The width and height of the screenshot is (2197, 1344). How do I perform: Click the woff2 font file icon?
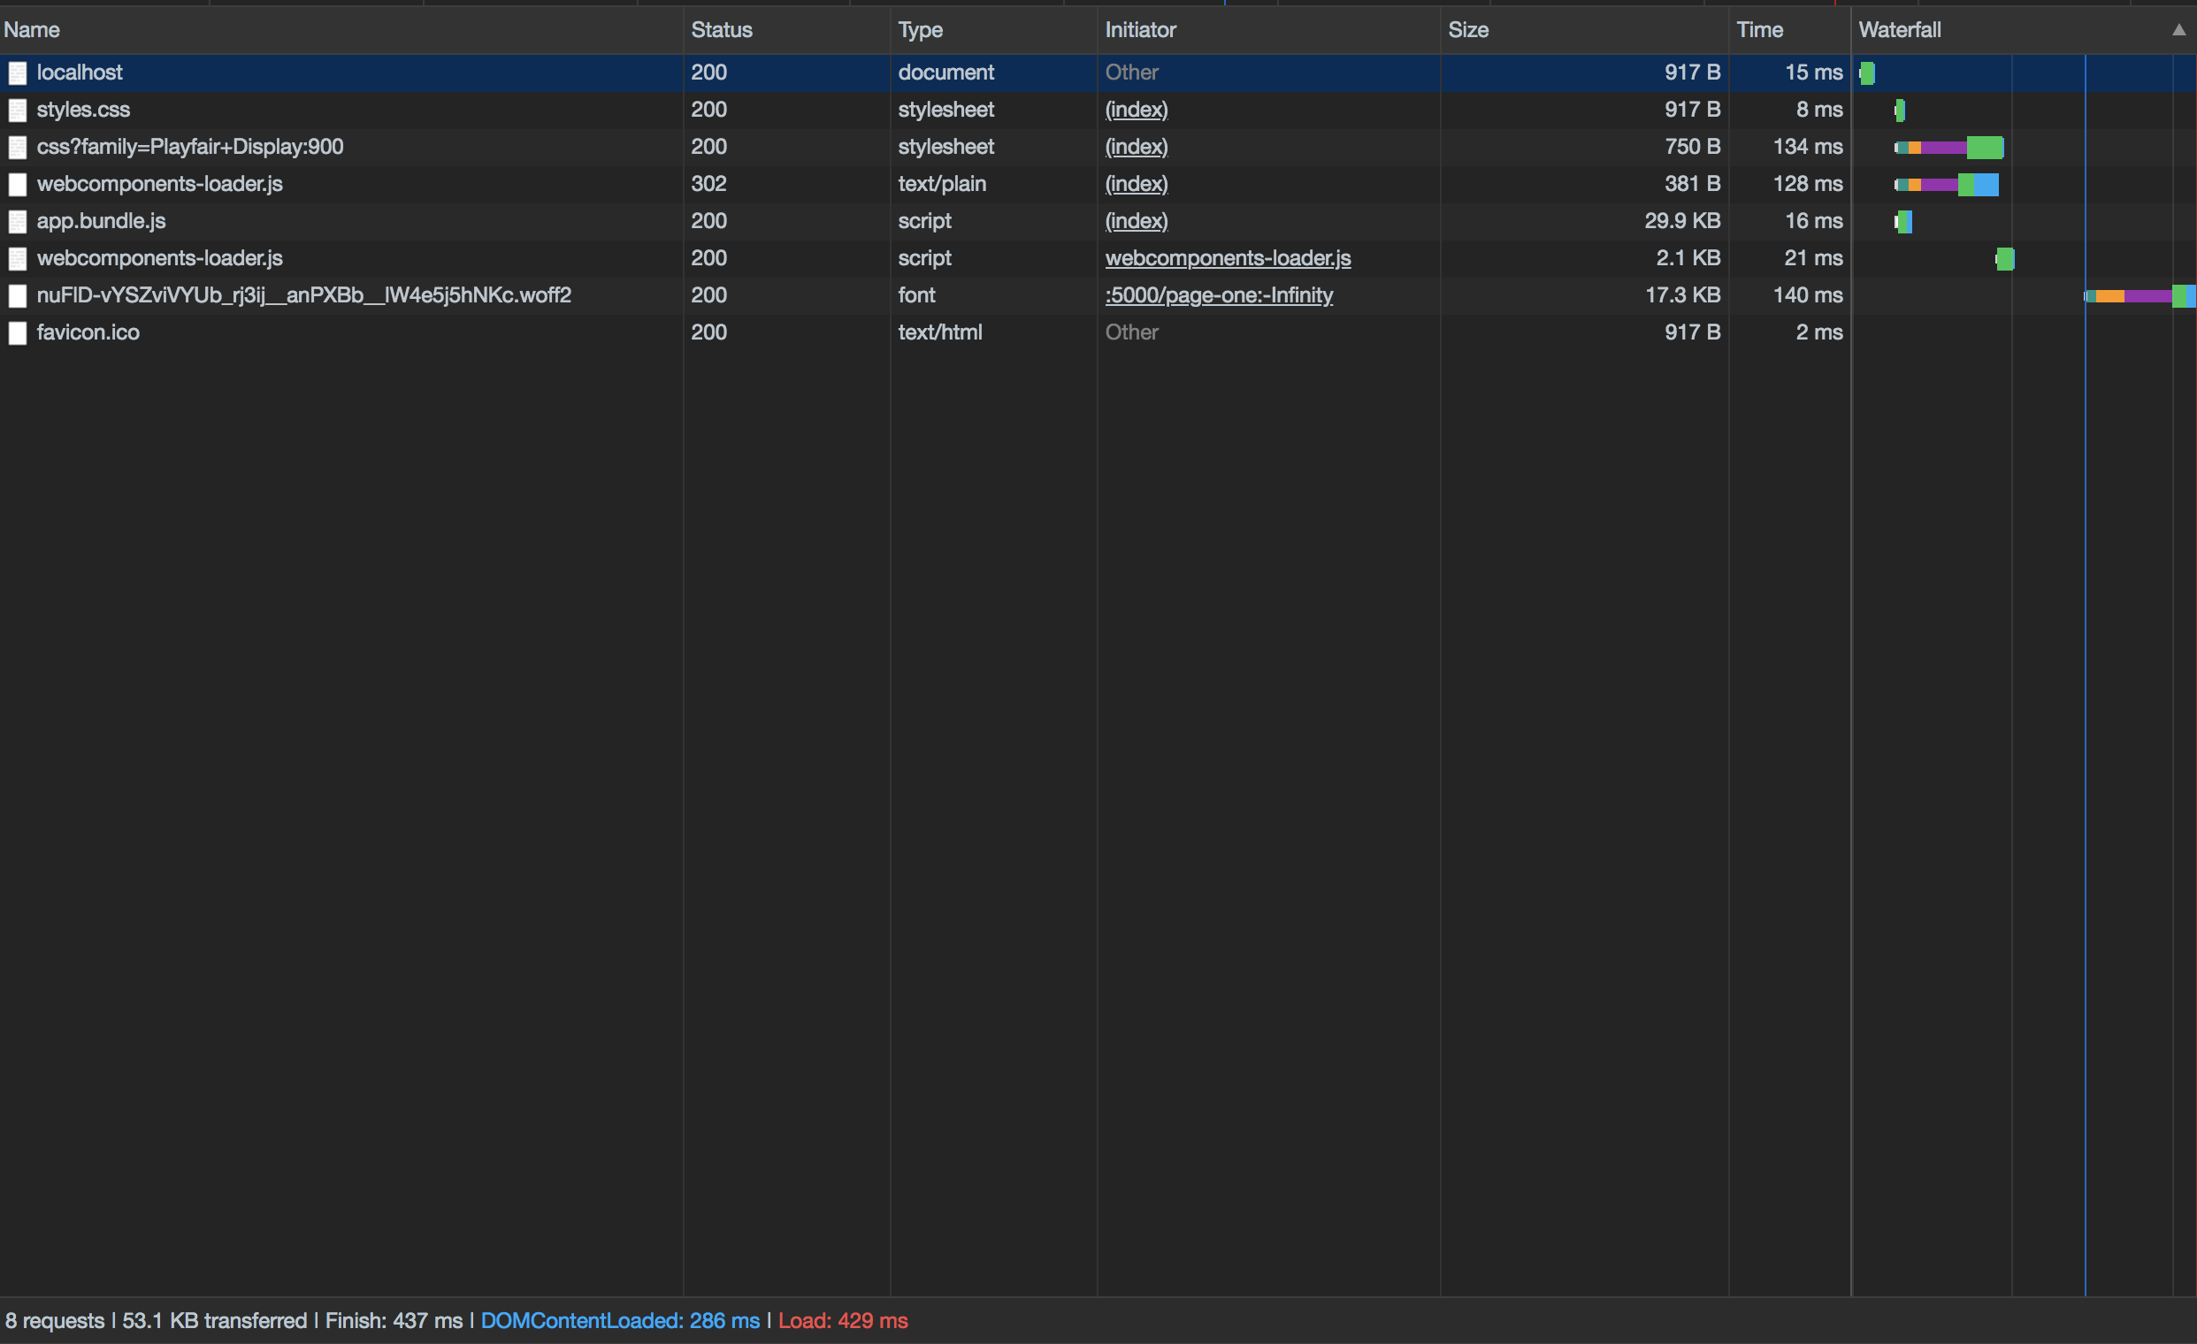pyautogui.click(x=18, y=296)
